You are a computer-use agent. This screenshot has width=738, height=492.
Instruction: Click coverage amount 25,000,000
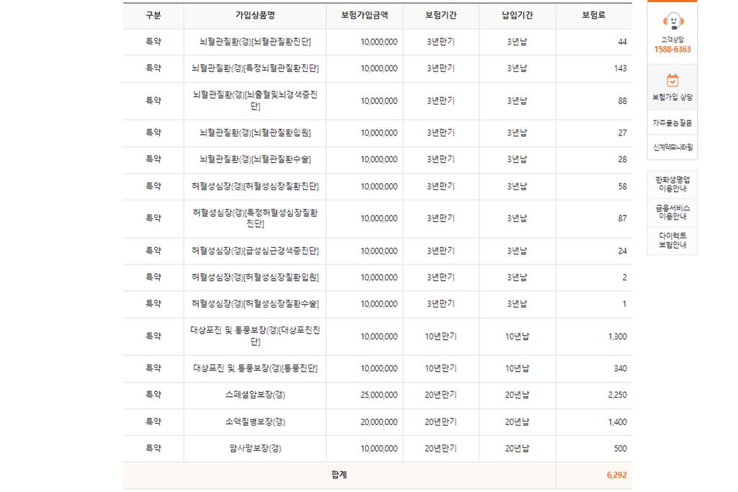[379, 395]
